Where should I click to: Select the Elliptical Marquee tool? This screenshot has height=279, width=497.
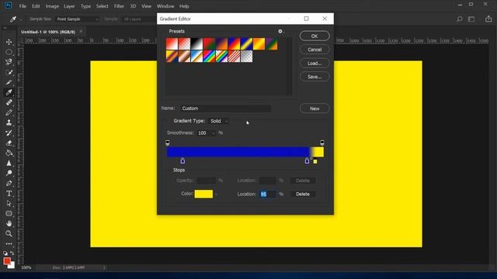click(x=9, y=52)
